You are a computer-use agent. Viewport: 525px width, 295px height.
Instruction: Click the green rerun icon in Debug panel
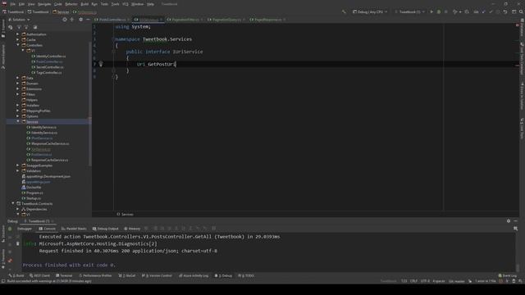[x=10, y=229]
